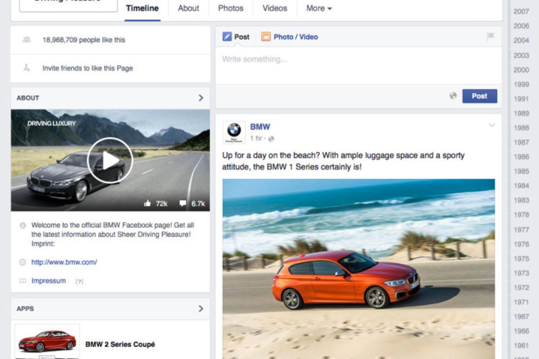Viewport: 539px width, 359px height.
Task: Click the Photo / Video icon
Action: 266,37
